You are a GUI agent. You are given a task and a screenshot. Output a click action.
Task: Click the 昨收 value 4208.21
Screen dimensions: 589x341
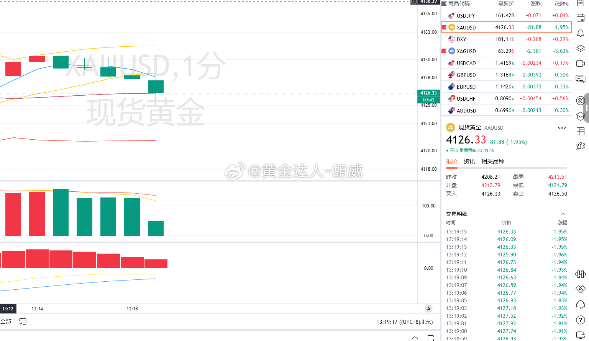tap(491, 177)
